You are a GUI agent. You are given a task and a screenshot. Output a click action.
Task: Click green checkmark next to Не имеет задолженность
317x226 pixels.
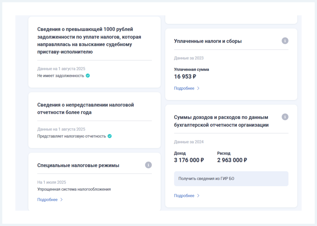[88, 75]
